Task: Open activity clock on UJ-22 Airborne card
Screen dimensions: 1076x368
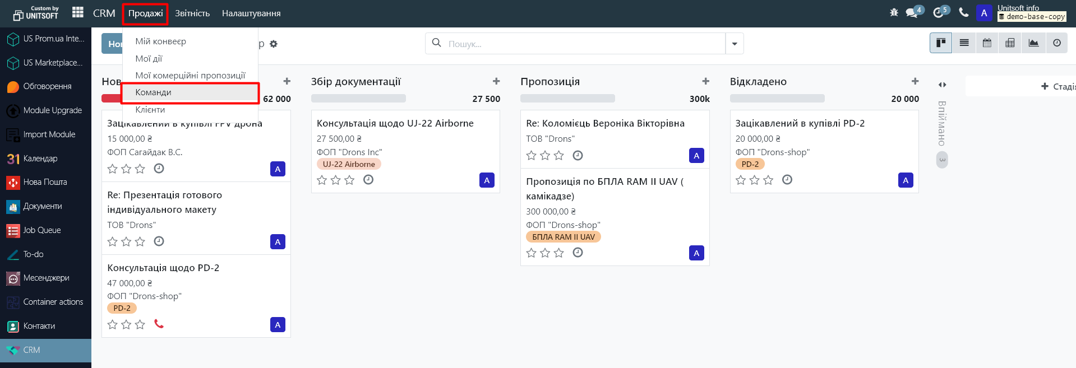Action: point(368,180)
